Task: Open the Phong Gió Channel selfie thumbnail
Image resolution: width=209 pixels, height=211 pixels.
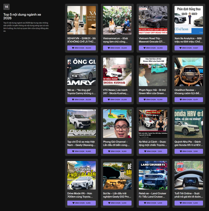Action: click(x=117, y=124)
